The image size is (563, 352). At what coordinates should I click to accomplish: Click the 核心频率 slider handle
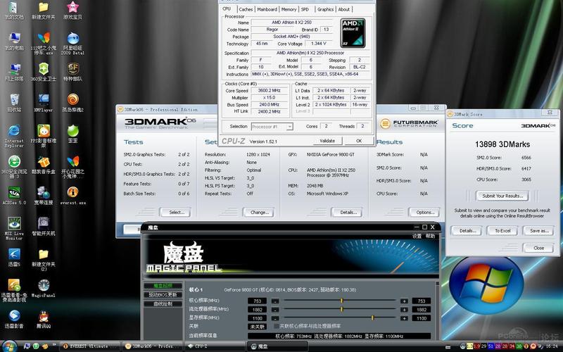click(341, 301)
